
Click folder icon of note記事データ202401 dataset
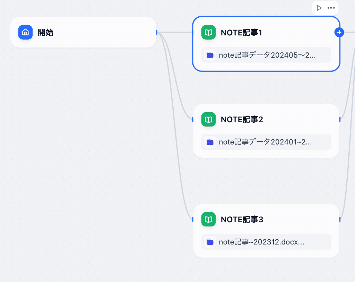[x=210, y=142]
